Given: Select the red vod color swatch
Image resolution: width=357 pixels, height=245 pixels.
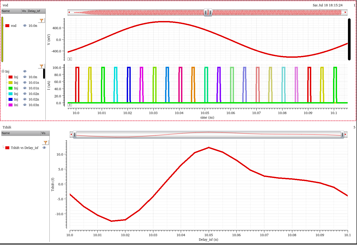Looking at the screenshot, I should pos(7,26).
